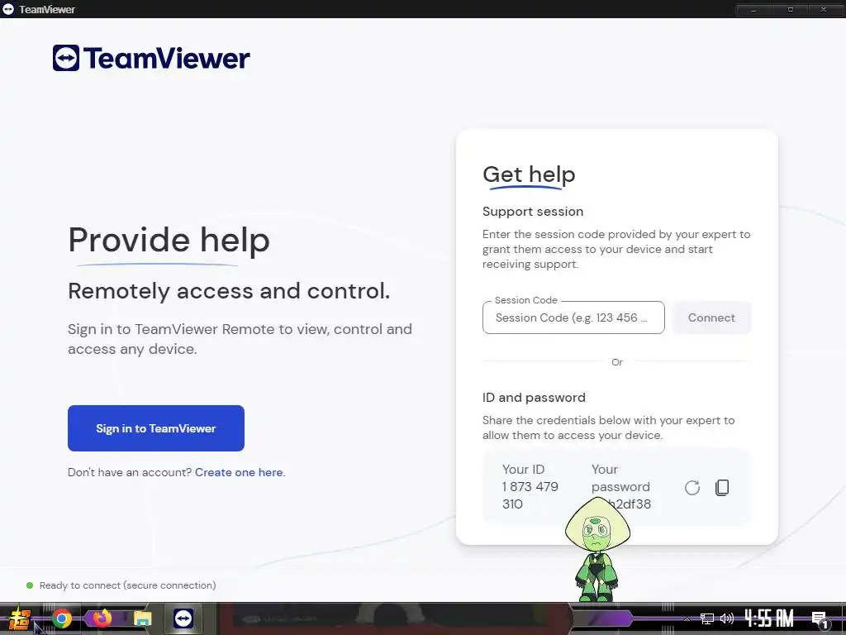The height and width of the screenshot is (635, 846).
Task: Click the refresh password icon
Action: [x=692, y=488]
